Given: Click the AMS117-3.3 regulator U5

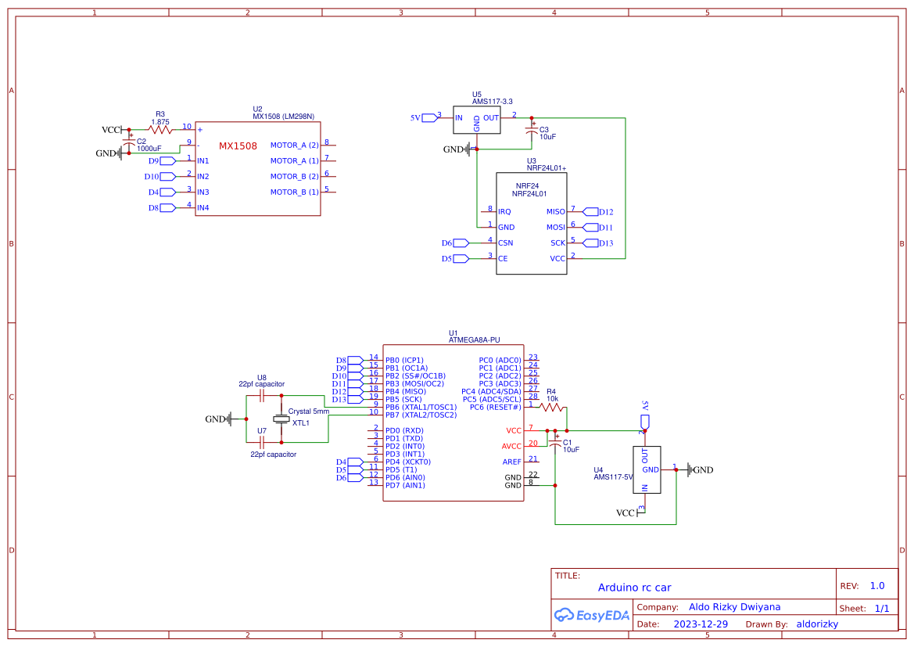Looking at the screenshot, I should (x=478, y=120).
